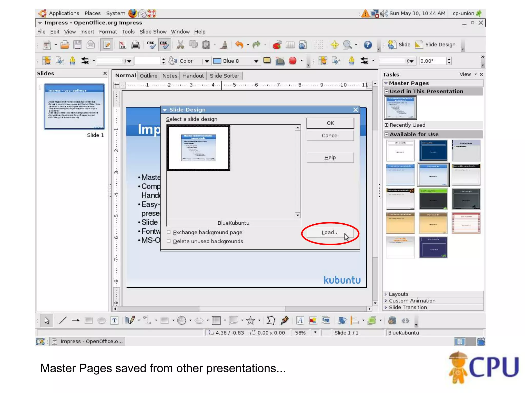Open the area fill style Color dropdown

(x=207, y=61)
